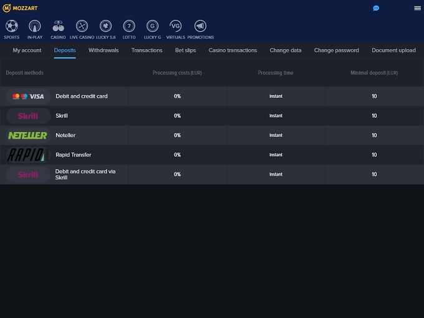424x318 pixels.
Task: Open the live chat bubble icon
Action: tap(376, 8)
